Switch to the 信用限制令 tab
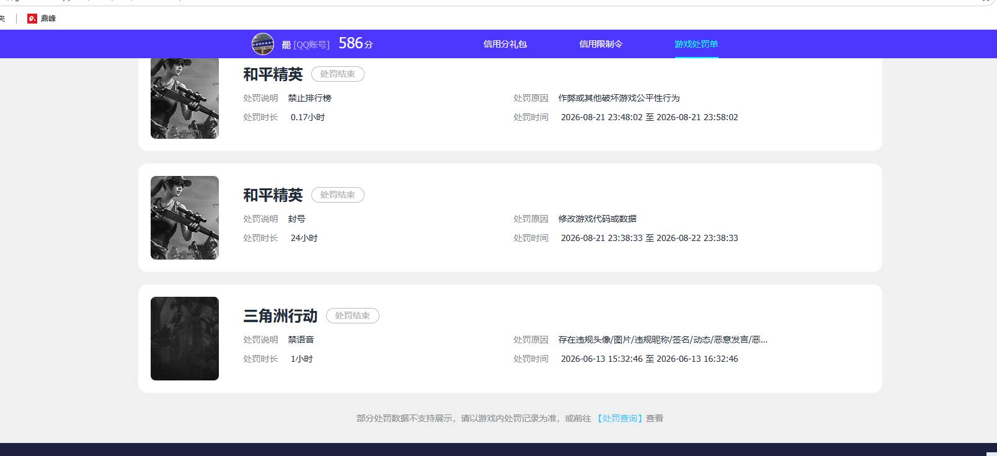 [601, 44]
